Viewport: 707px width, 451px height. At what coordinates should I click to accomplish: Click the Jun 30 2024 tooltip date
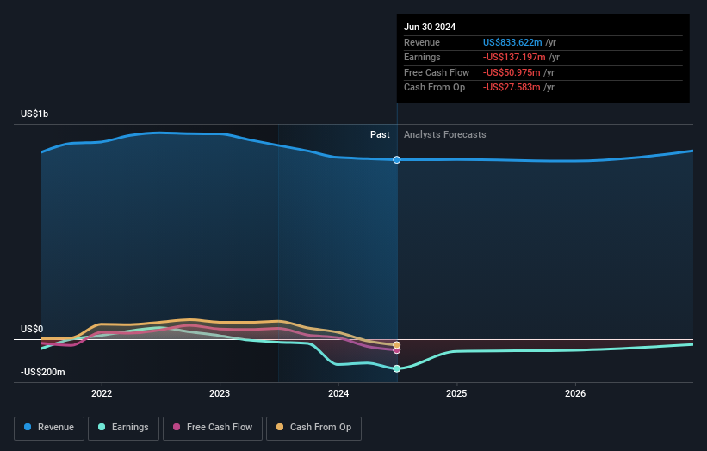click(430, 27)
